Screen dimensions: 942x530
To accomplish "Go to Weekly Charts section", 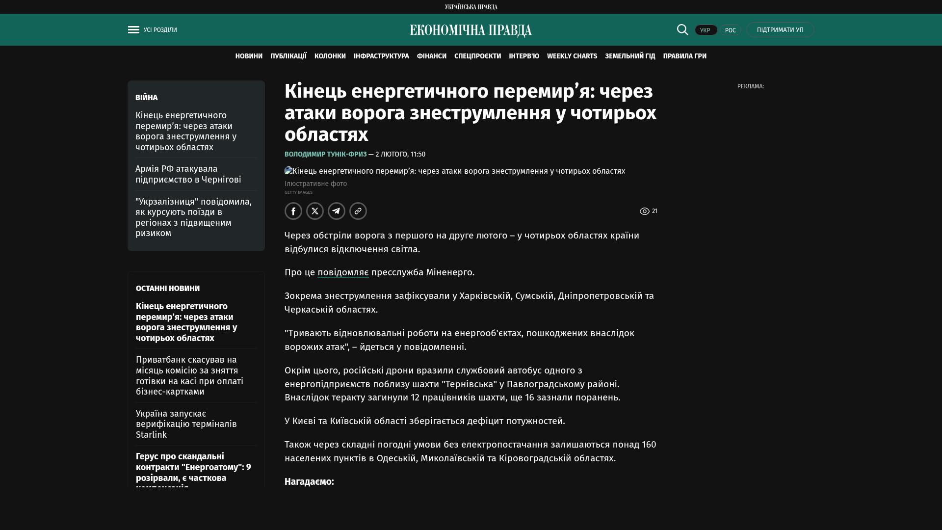I will point(572,56).
